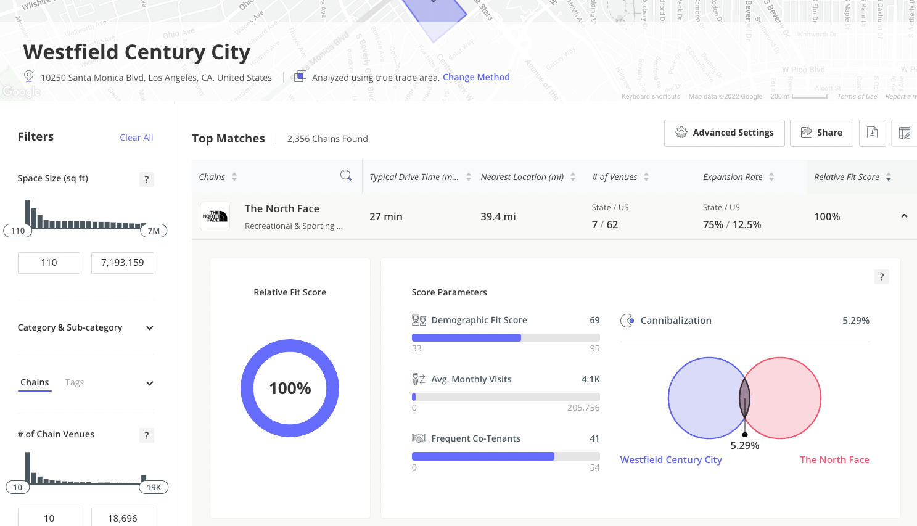
Task: Click the maximum space size input field
Action: click(x=122, y=262)
